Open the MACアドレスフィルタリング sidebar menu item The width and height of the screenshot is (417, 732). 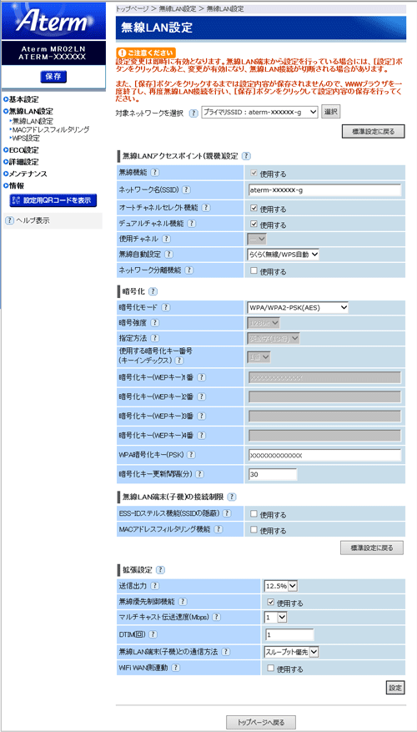(52, 129)
